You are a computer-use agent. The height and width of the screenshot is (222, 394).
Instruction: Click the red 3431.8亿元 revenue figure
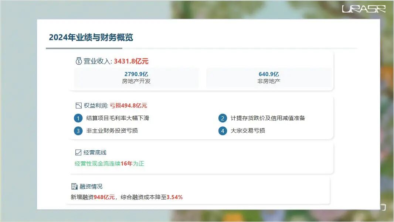point(131,61)
